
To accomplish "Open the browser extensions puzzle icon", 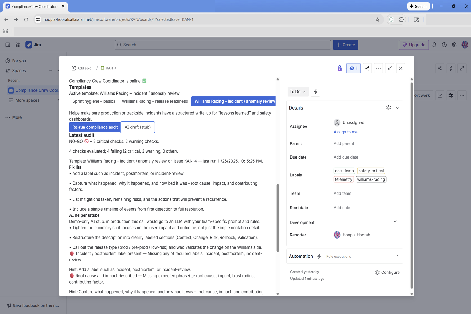I will tap(401, 19).
